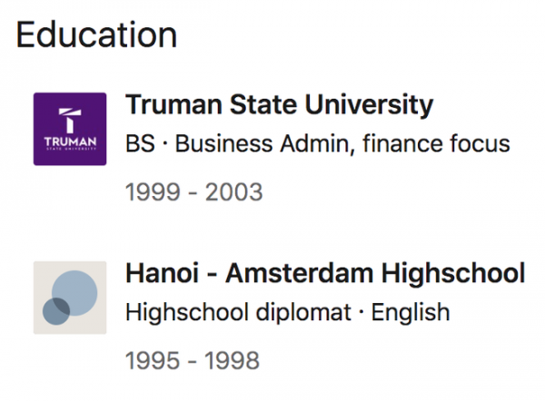Select the dash between 1999 and 2003

pyautogui.click(x=193, y=193)
